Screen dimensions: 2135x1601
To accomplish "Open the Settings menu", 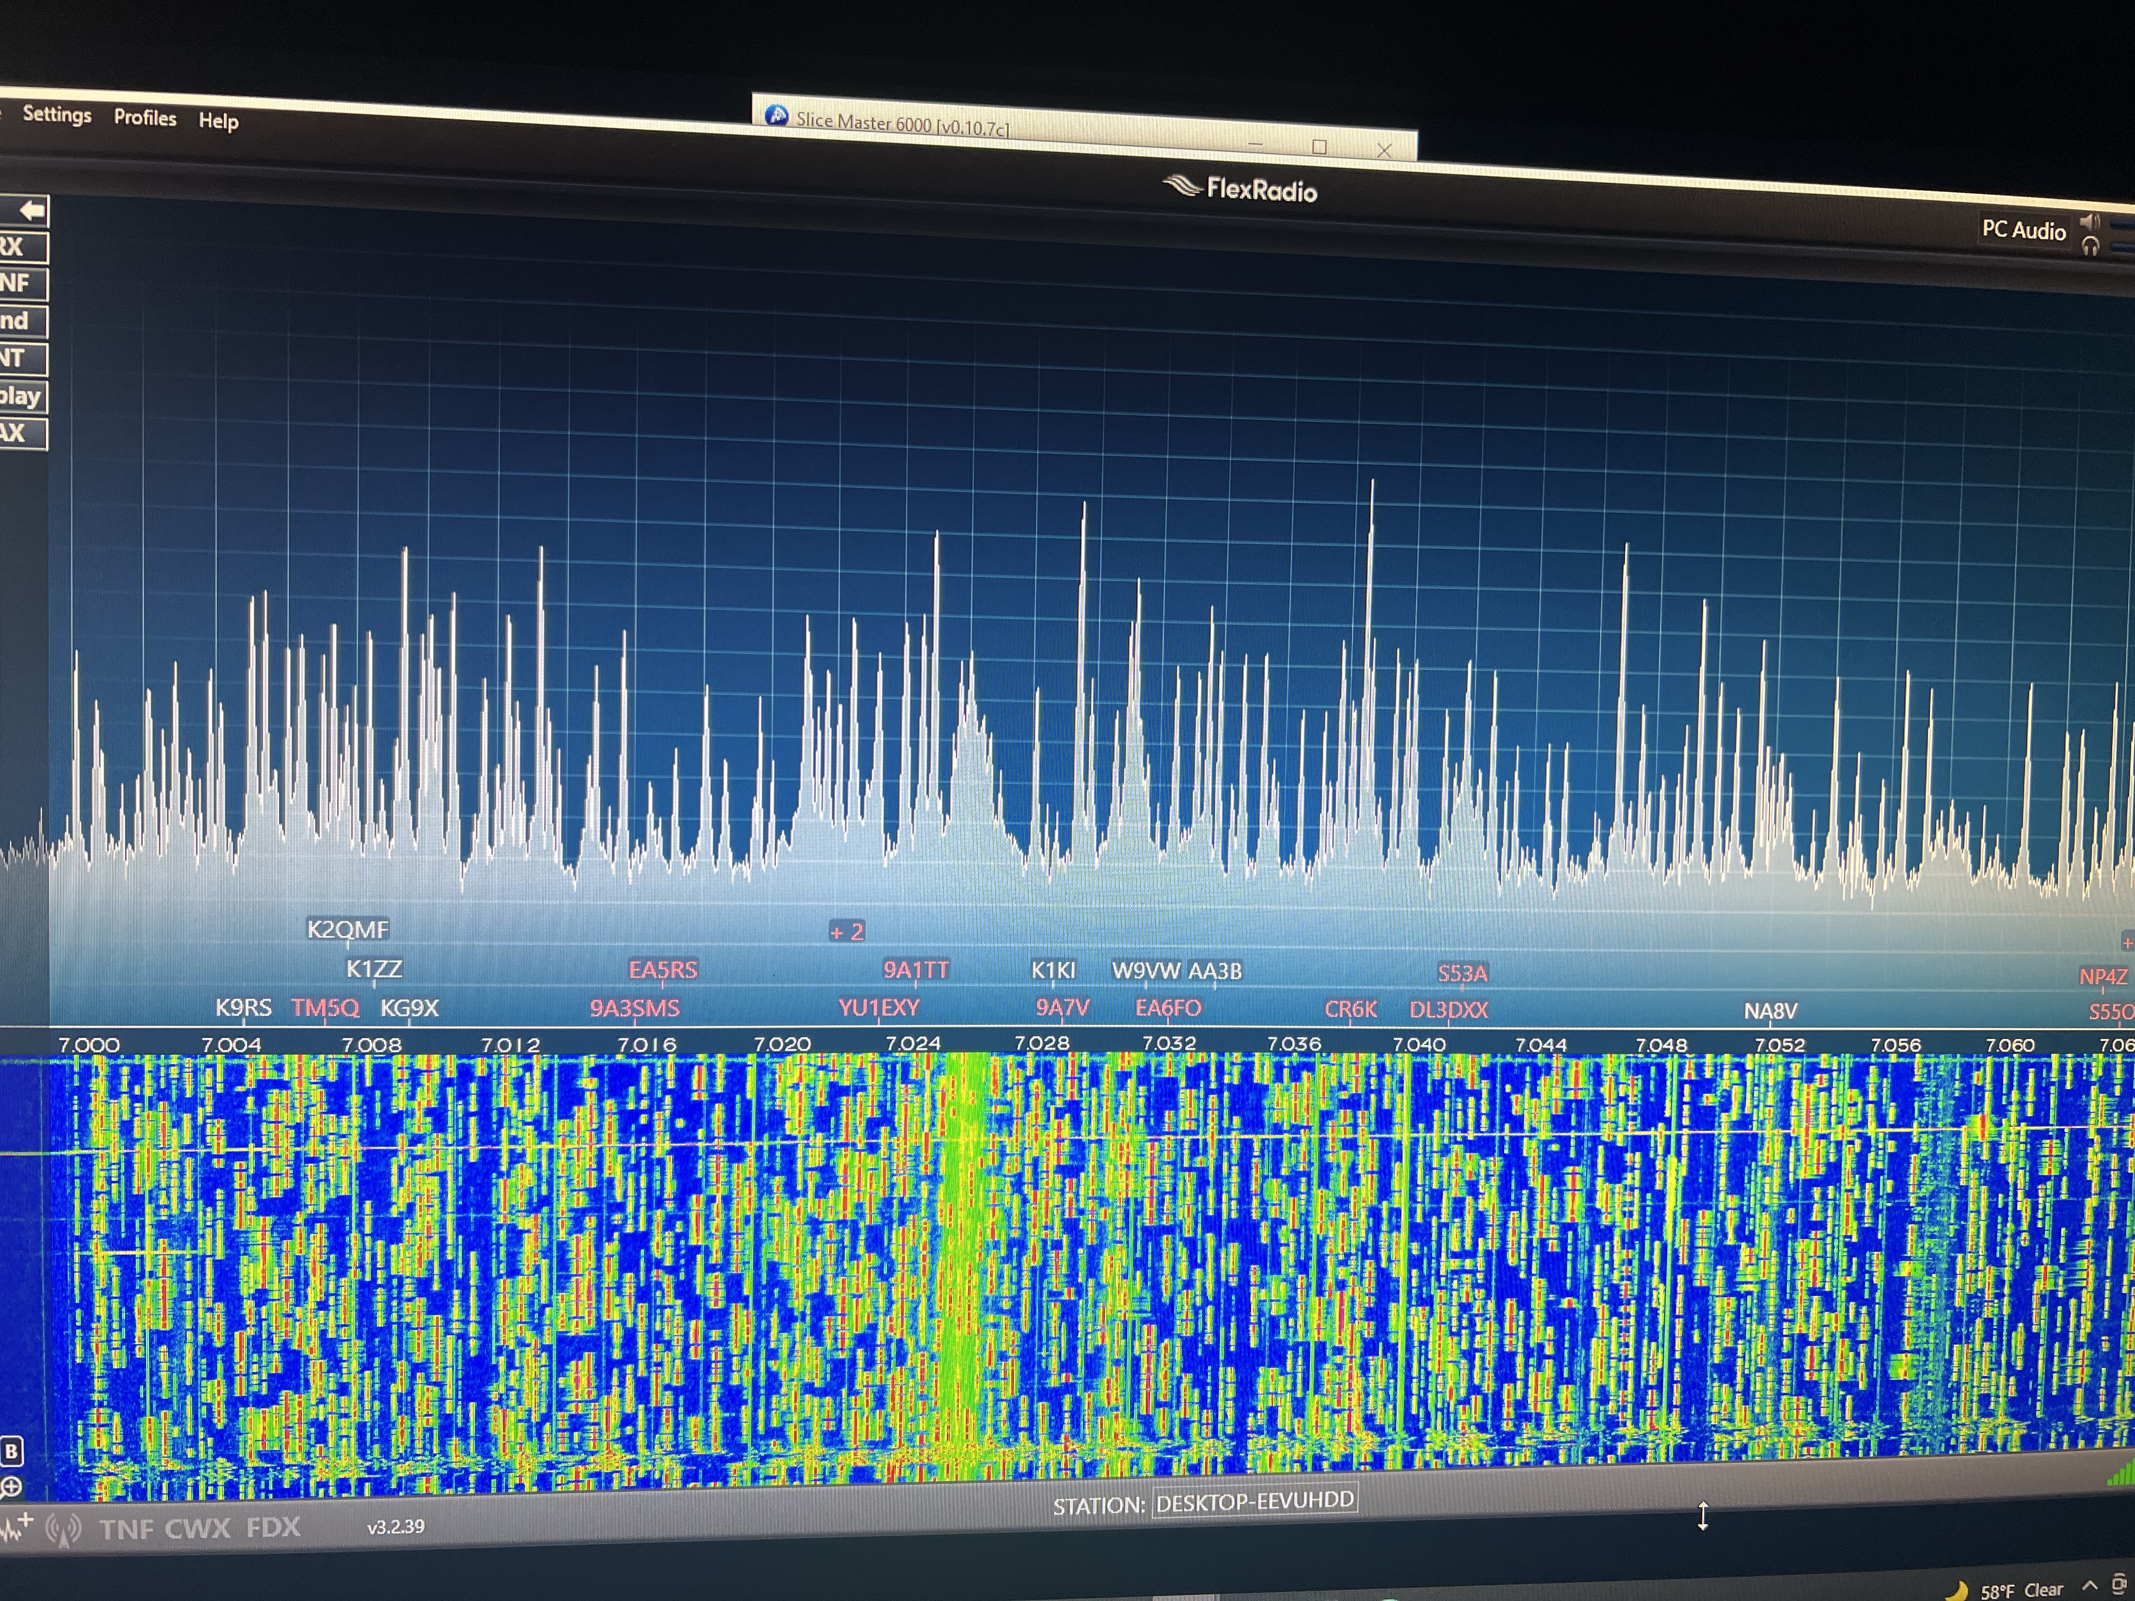I will click(57, 114).
